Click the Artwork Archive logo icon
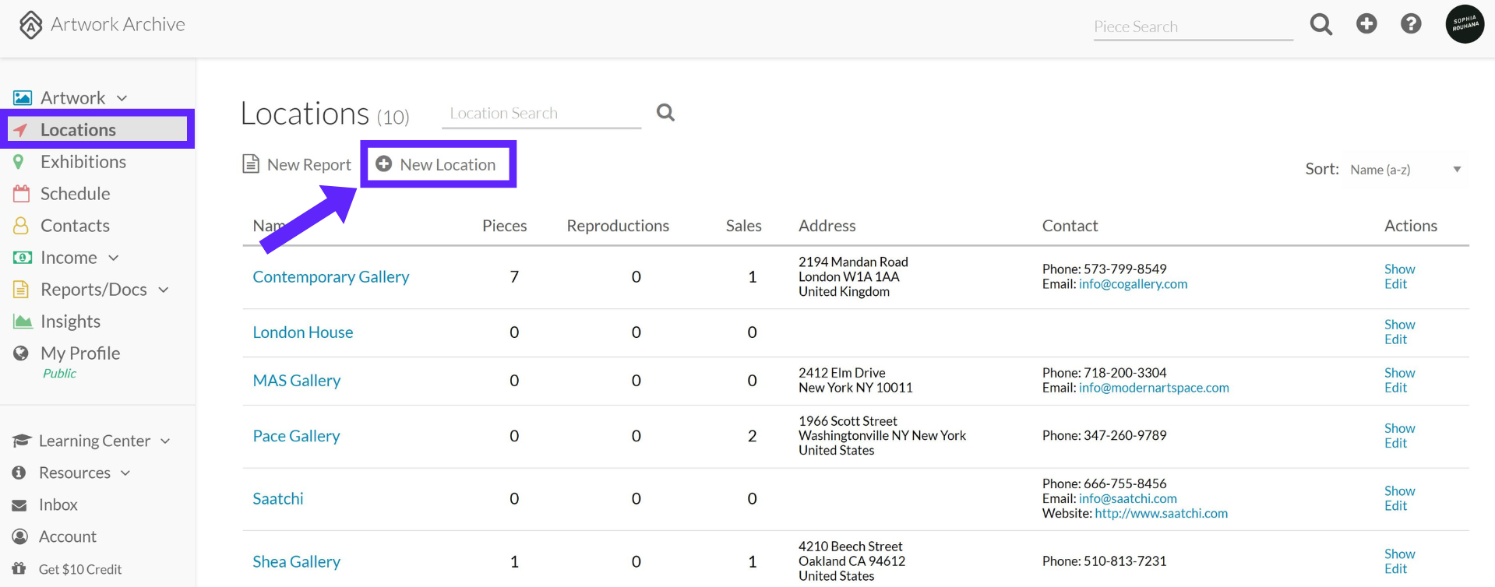Image resolution: width=1495 pixels, height=587 pixels. (30, 25)
